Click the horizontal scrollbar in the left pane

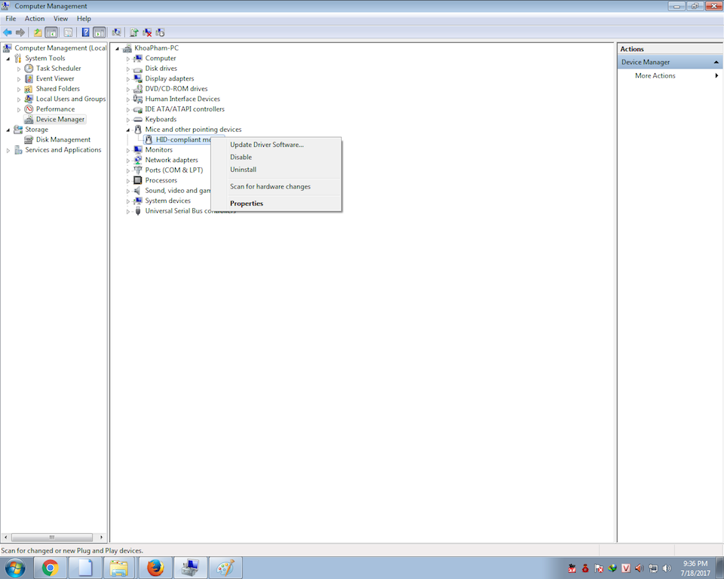click(52, 537)
